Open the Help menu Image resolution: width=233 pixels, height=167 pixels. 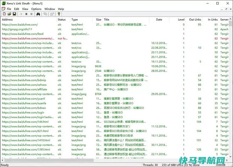click(61, 9)
